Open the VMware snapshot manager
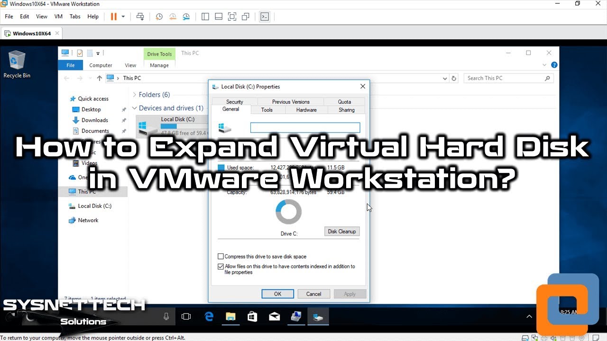The image size is (607, 341). point(186,16)
